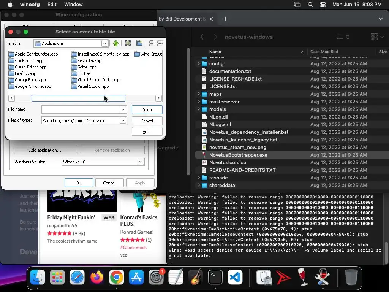Click Cancel in the Wine configuration window
The image size is (389, 292).
click(x=109, y=183)
